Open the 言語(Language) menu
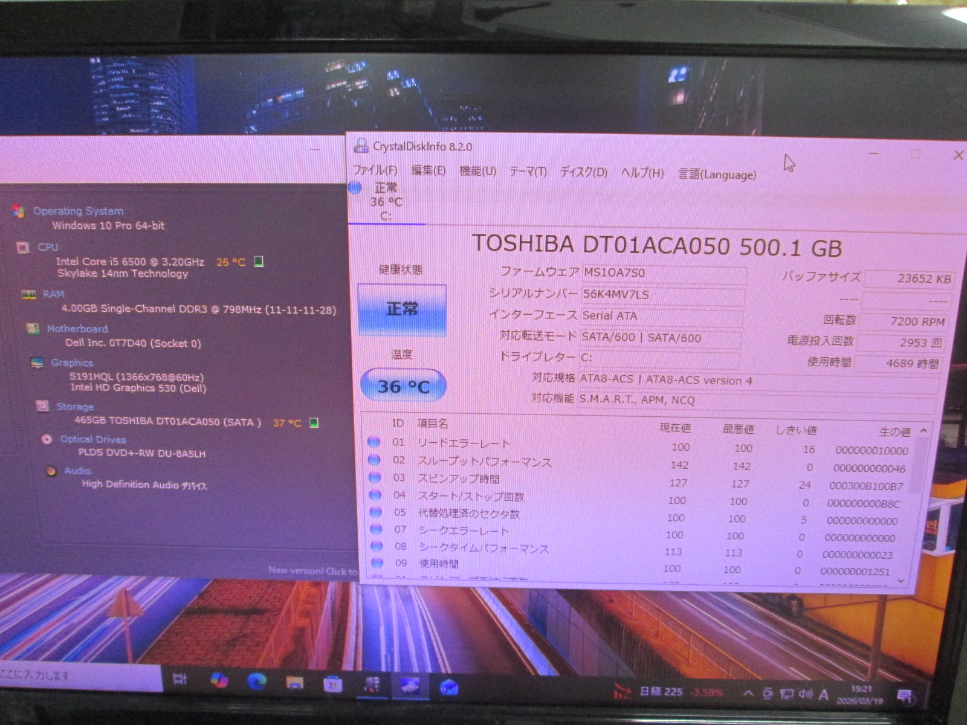 pos(717,175)
